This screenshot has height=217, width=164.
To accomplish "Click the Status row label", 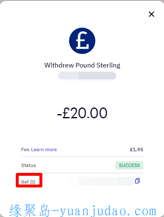I will (29, 165).
